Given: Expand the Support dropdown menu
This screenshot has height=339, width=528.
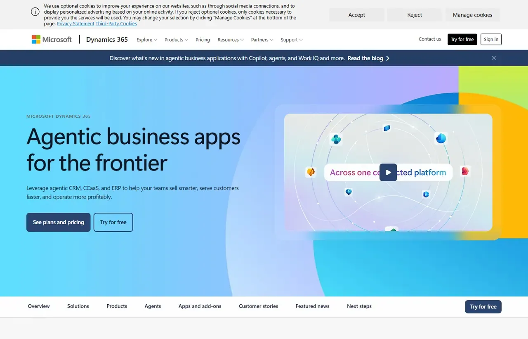Looking at the screenshot, I should 292,40.
